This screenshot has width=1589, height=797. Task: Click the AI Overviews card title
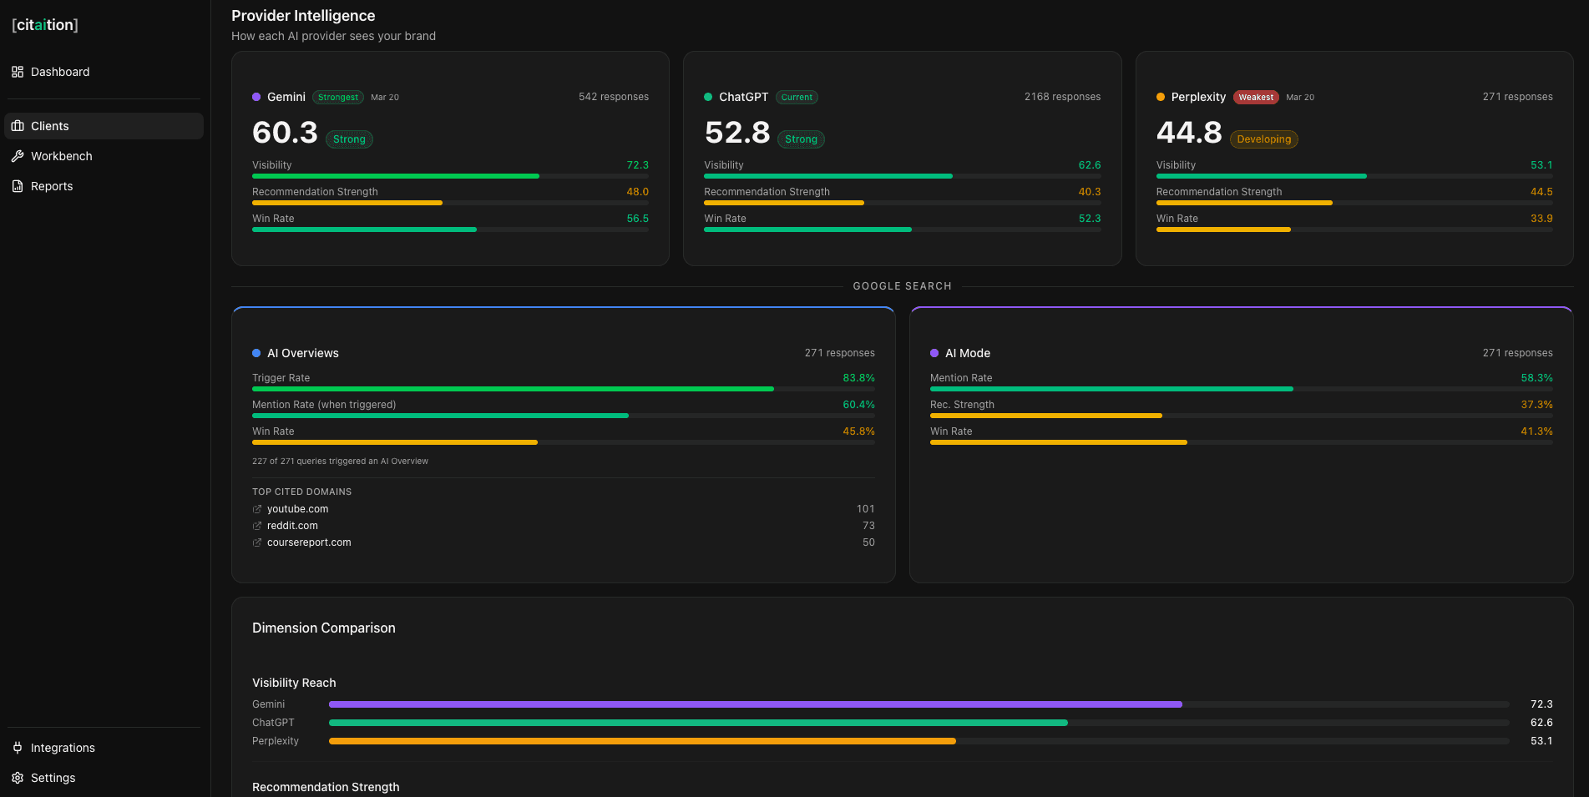point(303,353)
